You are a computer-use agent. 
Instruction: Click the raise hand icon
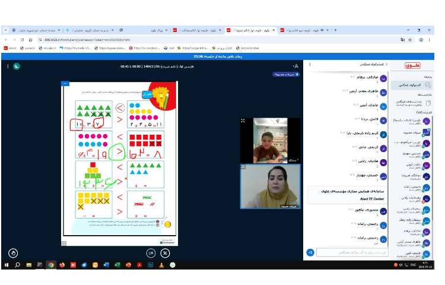[x=13, y=252]
